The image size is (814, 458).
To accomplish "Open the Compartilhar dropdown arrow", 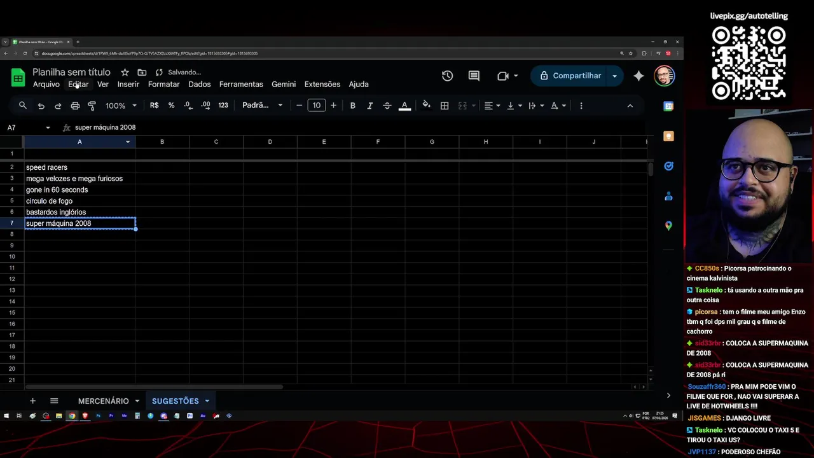I will tap(614, 76).
